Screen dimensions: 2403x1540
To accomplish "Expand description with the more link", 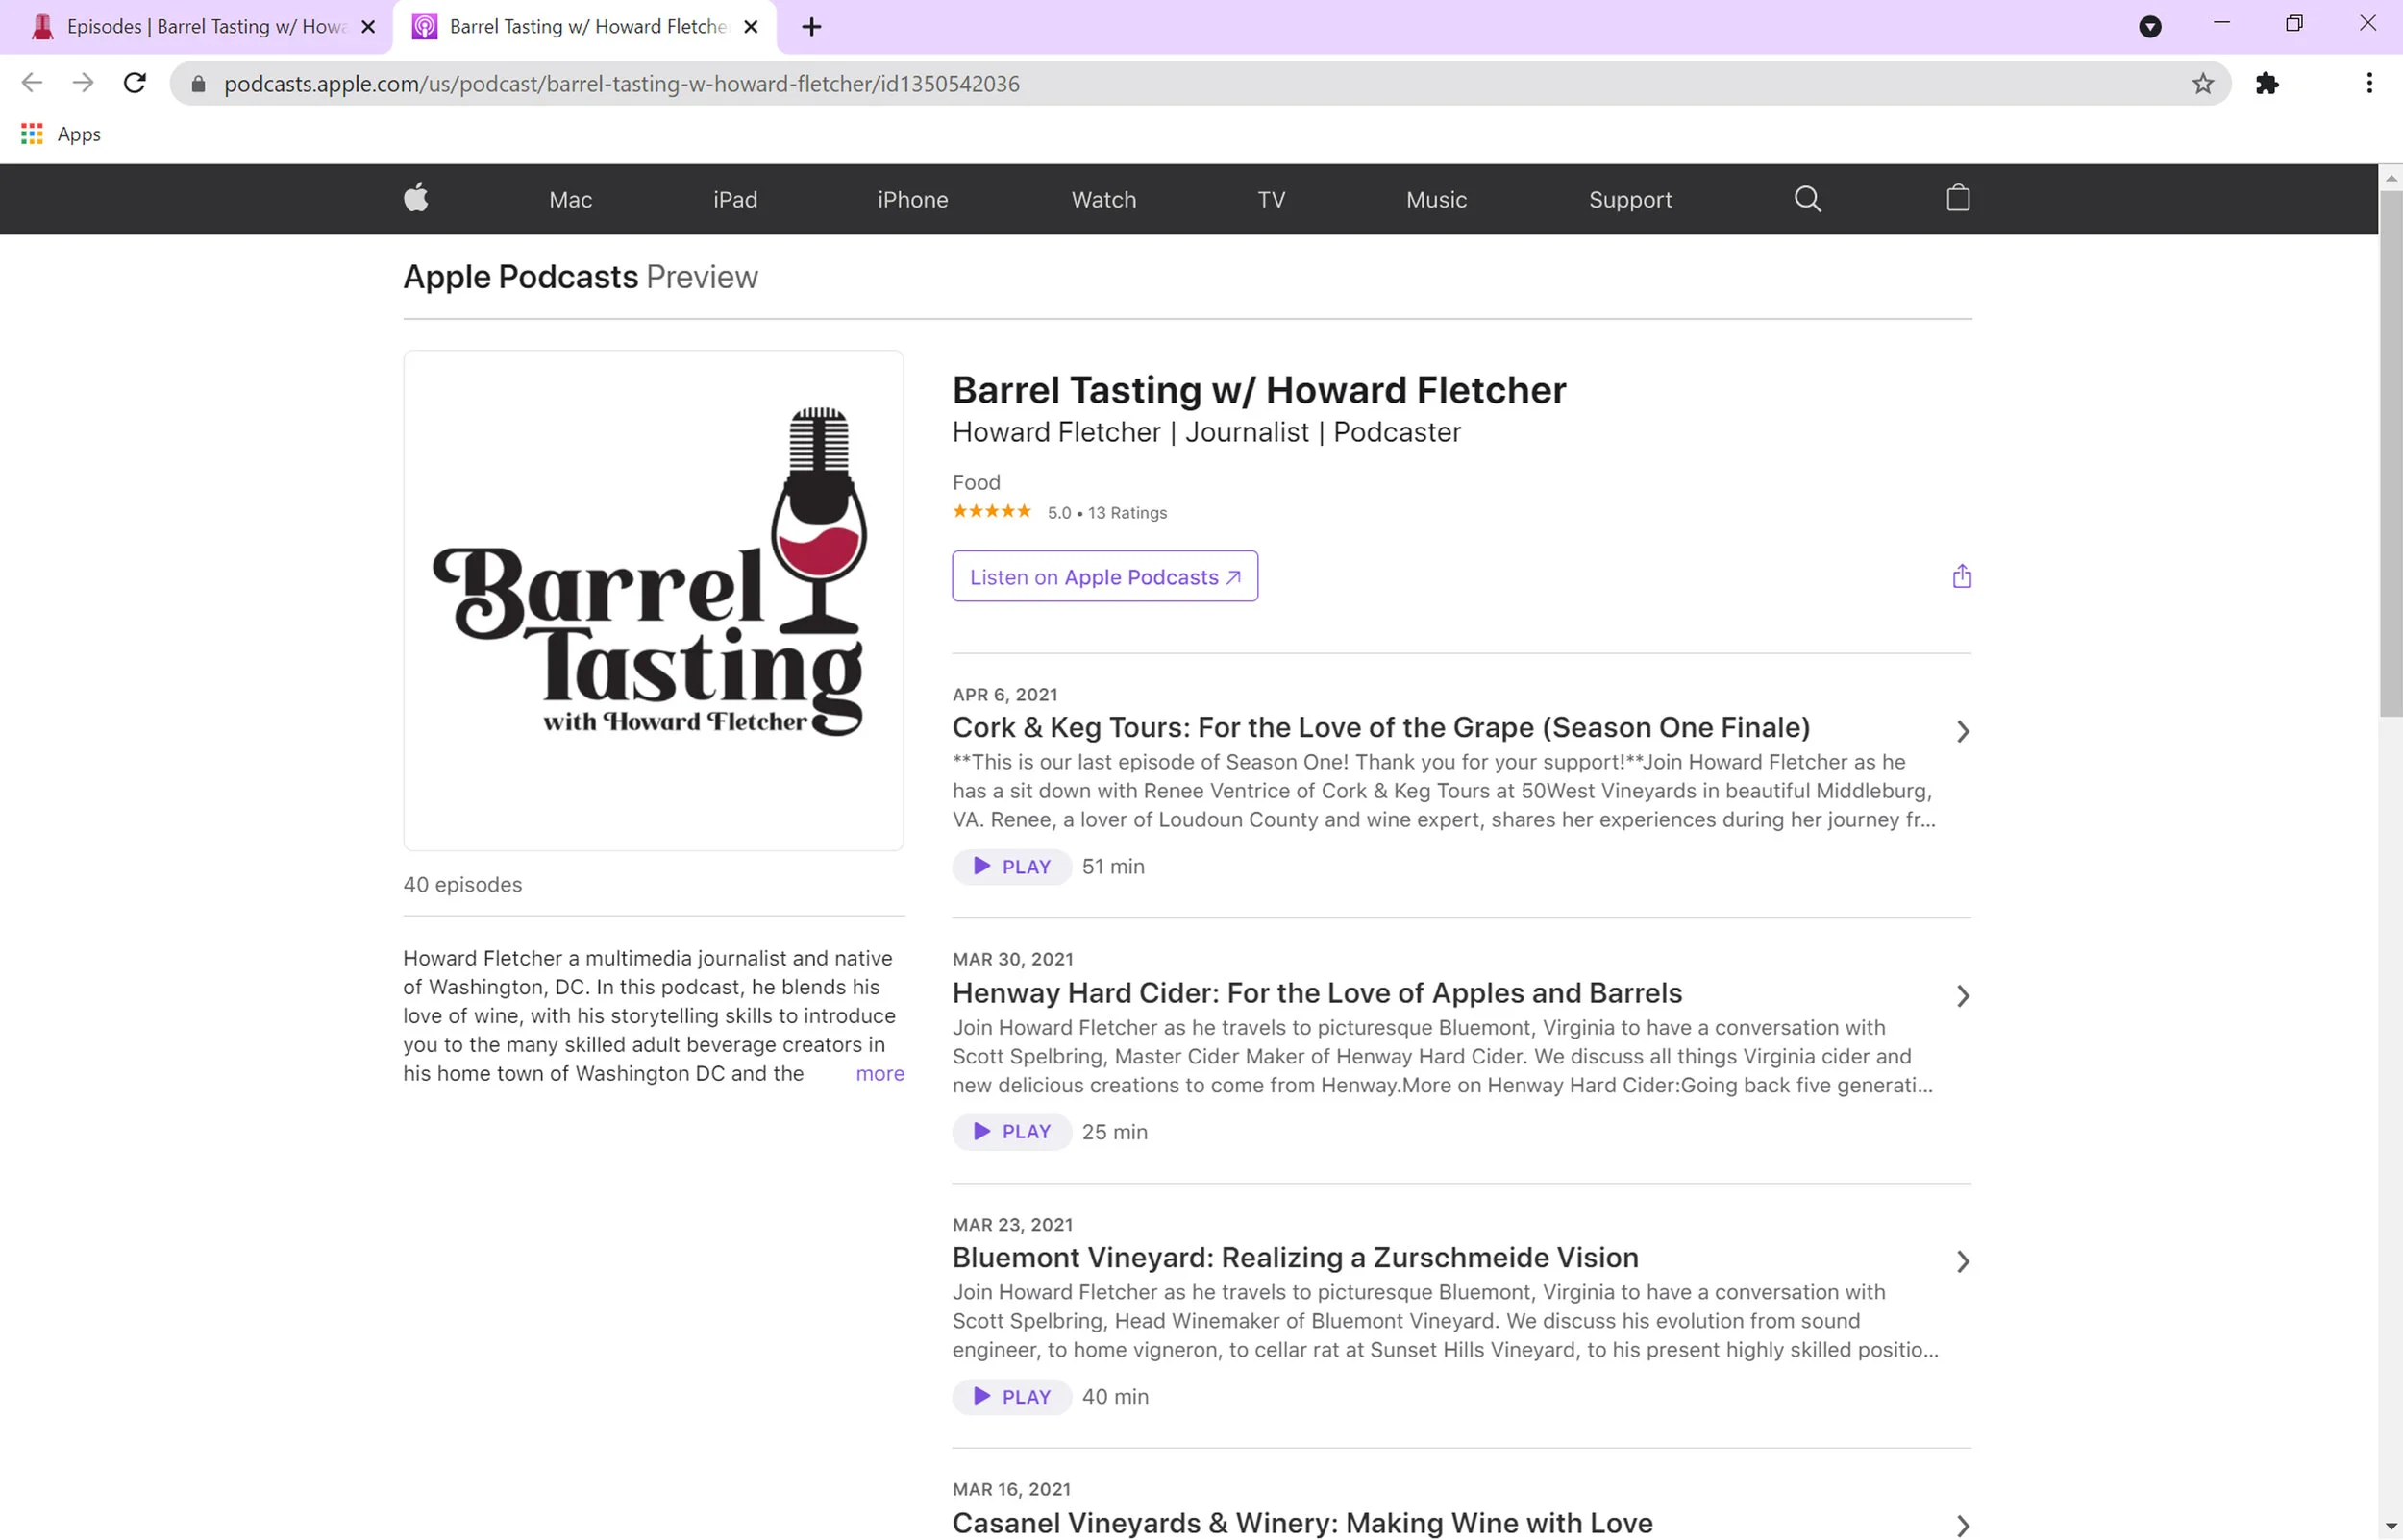I will 879,1074.
